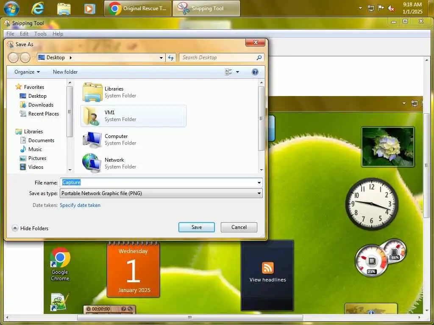434x325 pixels.
Task: Click the muted volume tray icon
Action: point(391,8)
